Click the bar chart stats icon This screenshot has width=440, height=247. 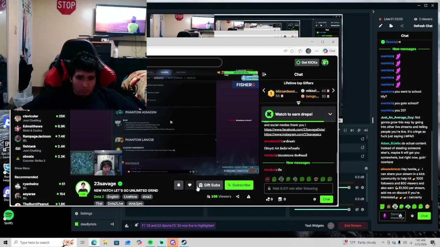coord(126,226)
